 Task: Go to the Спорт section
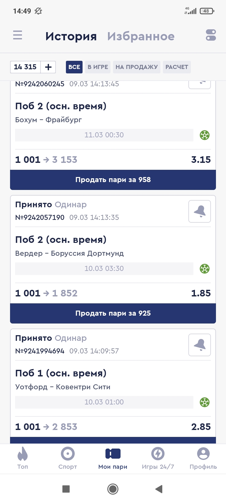tap(68, 458)
